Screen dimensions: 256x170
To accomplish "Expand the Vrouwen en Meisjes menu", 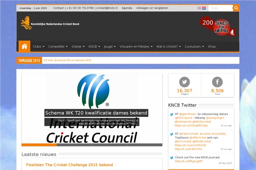I will click(x=136, y=46).
